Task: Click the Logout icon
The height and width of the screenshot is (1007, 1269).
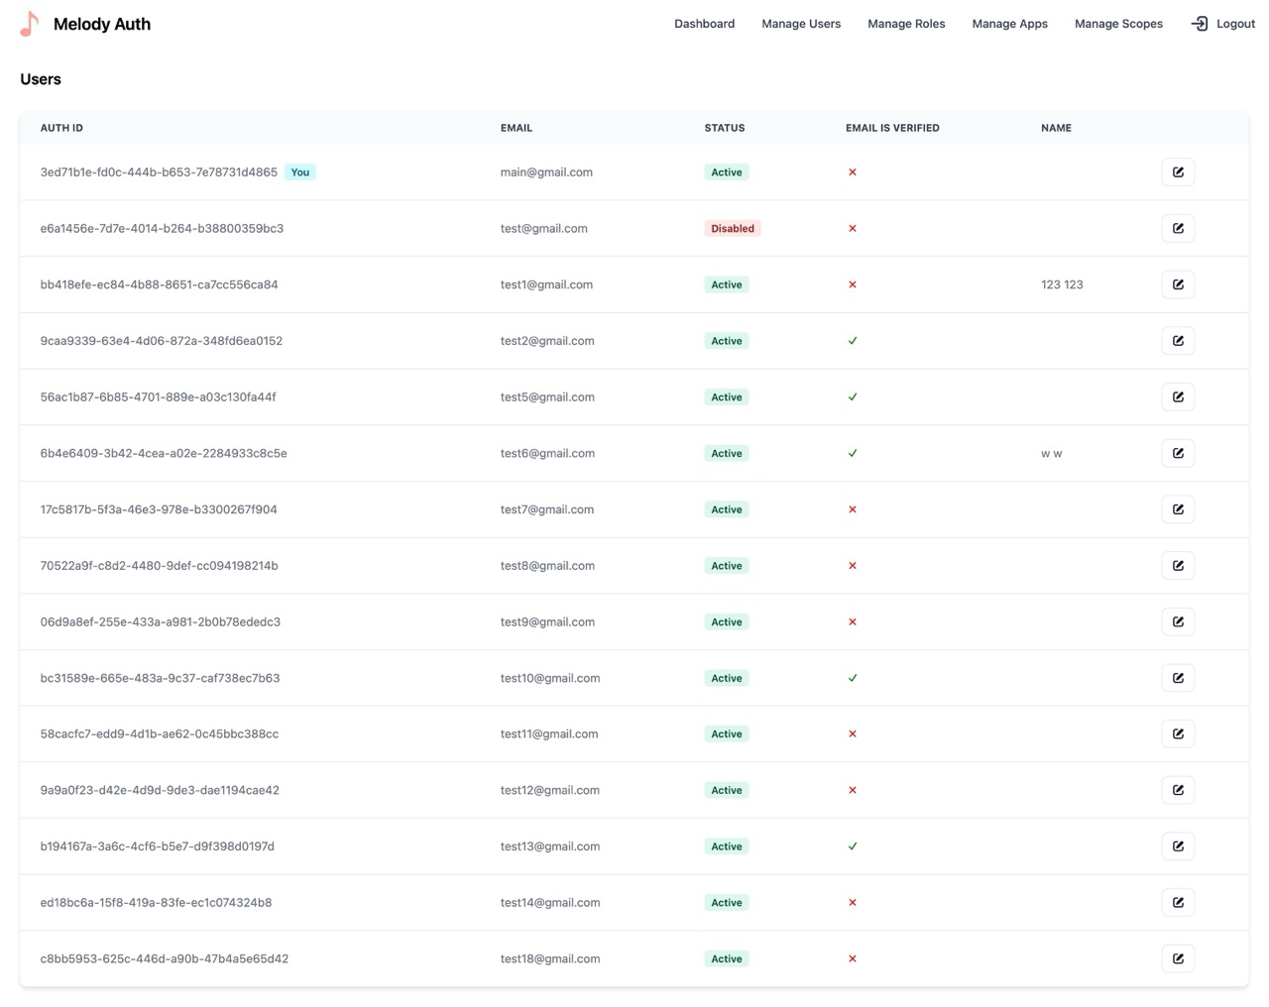Action: tap(1199, 24)
